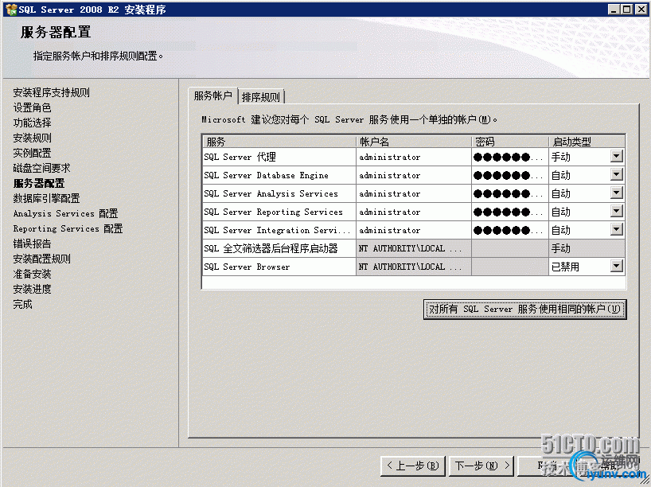Click 安装规则 step in sidebar
Image resolution: width=651 pixels, height=487 pixels.
pos(32,138)
